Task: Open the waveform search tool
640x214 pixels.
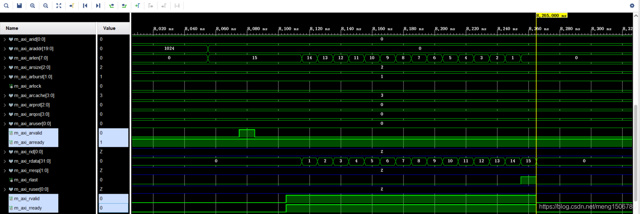Action: tap(6, 5)
